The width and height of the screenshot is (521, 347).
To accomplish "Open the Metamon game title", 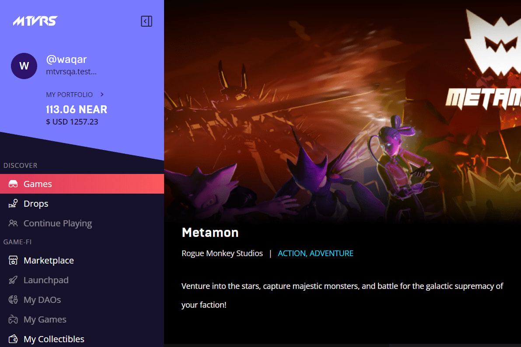I will tap(210, 232).
